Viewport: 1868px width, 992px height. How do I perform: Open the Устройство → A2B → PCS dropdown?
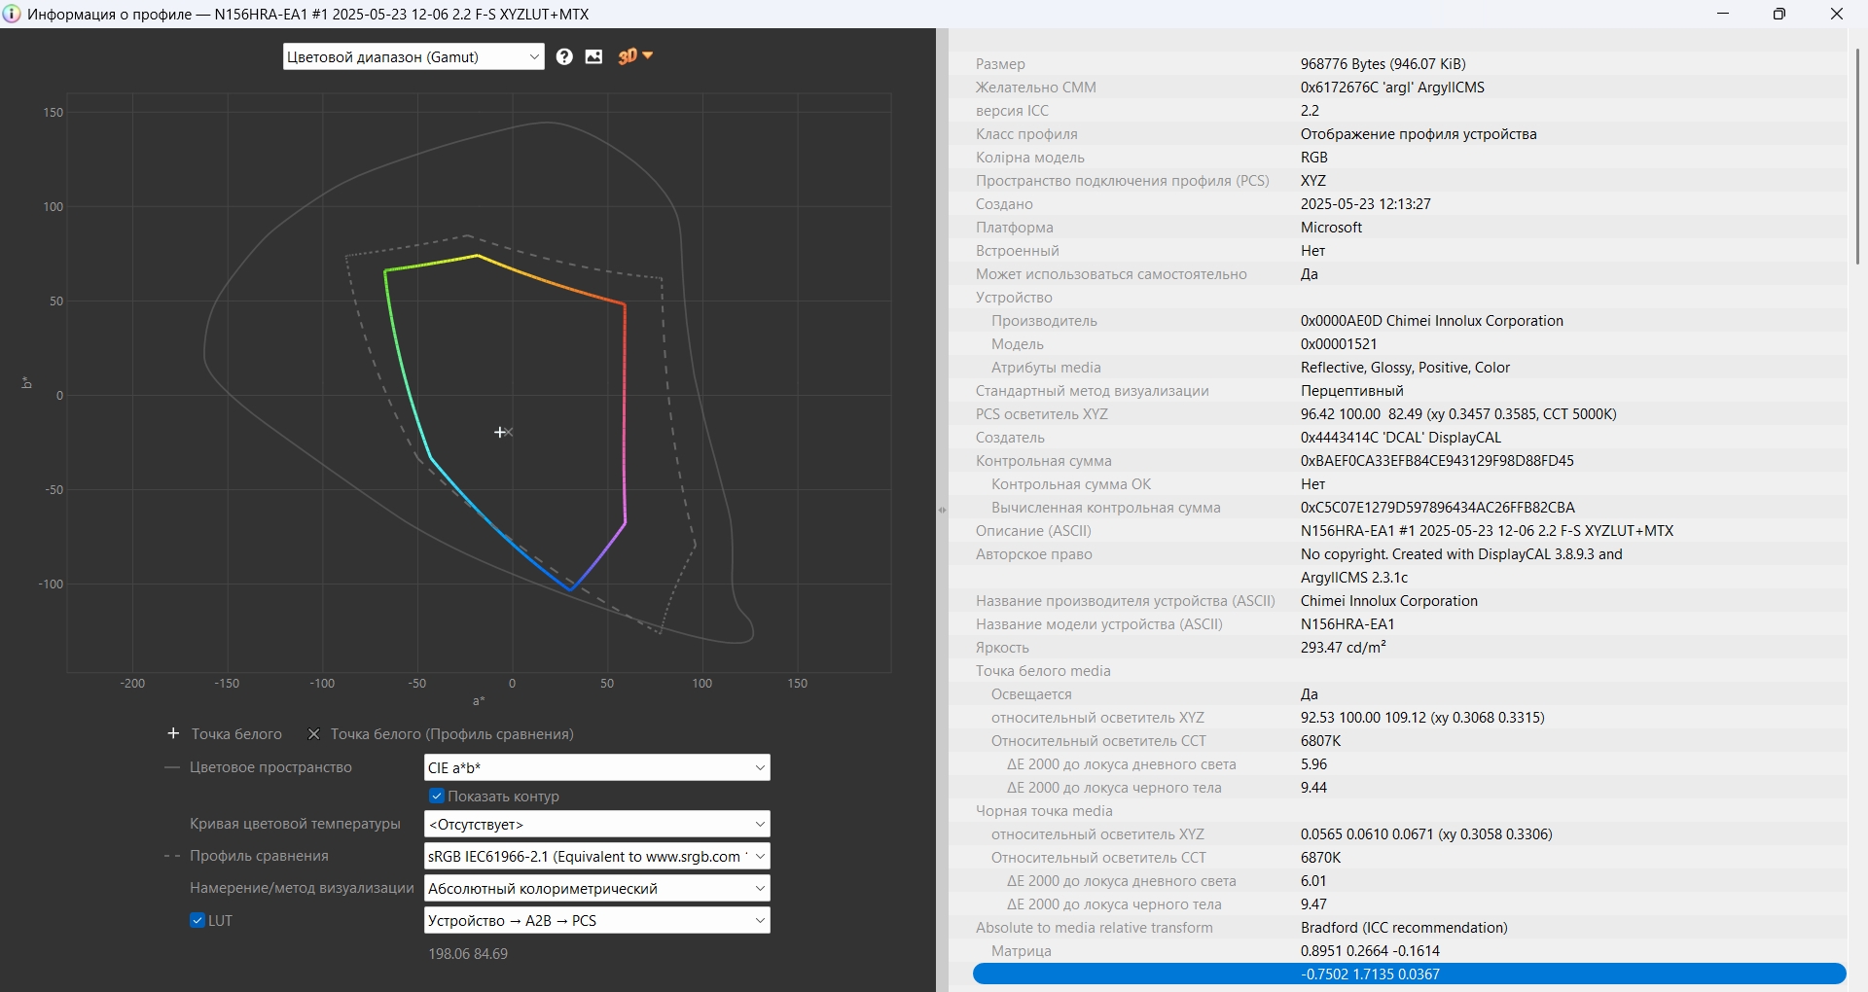pyautogui.click(x=596, y=920)
